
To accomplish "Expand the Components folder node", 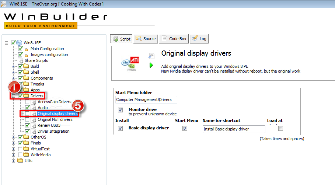I will pyautogui.click(x=14, y=78).
